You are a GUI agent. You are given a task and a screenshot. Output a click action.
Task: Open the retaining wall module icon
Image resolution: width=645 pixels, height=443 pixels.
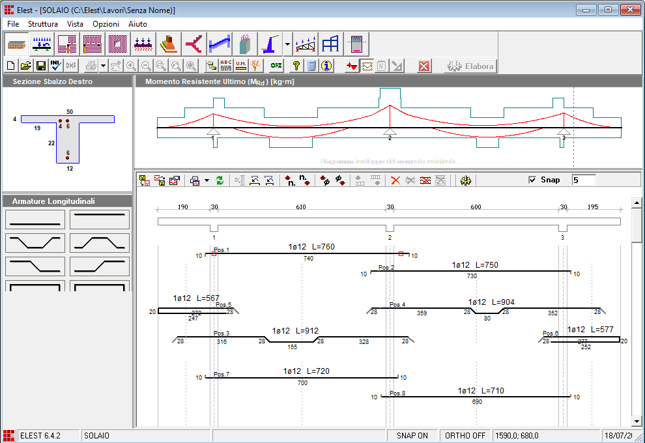click(x=270, y=44)
